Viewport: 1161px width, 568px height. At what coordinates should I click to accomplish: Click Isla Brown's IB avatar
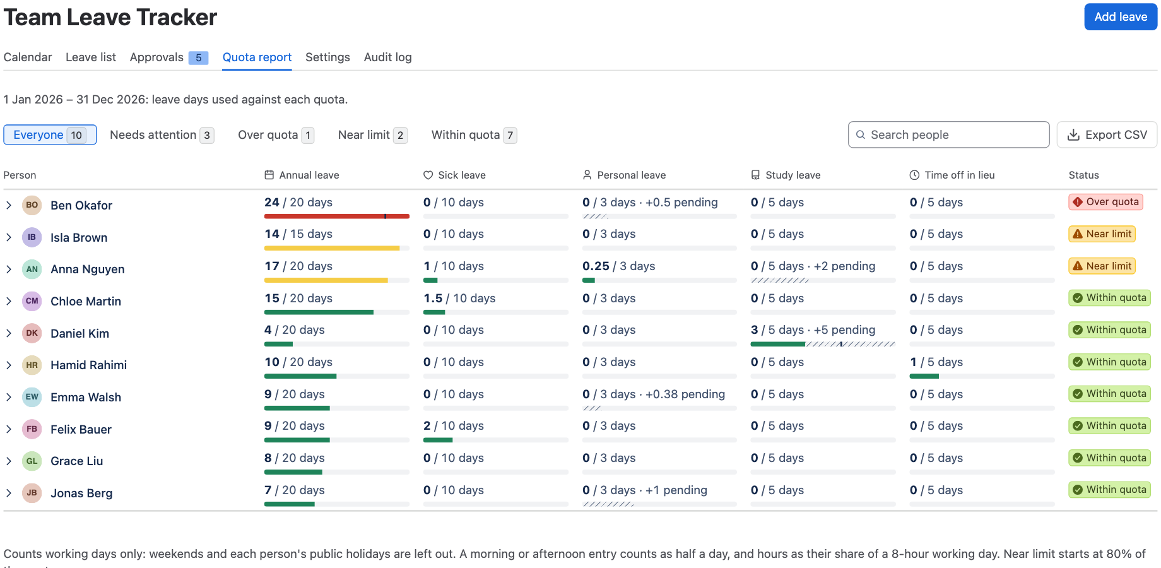32,237
